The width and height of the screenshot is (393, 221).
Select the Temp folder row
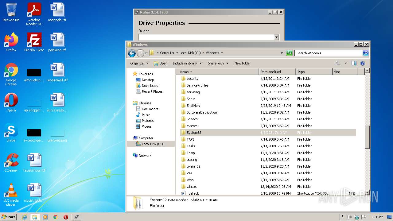268,153
